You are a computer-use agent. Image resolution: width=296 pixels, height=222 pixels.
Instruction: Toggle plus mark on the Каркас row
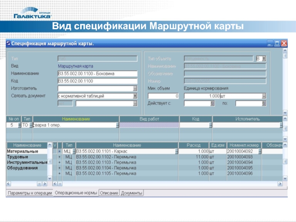pyautogui.click(x=59, y=151)
